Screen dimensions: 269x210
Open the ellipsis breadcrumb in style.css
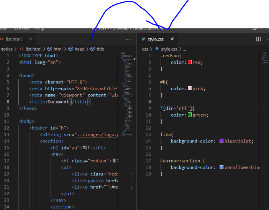coord(184,49)
